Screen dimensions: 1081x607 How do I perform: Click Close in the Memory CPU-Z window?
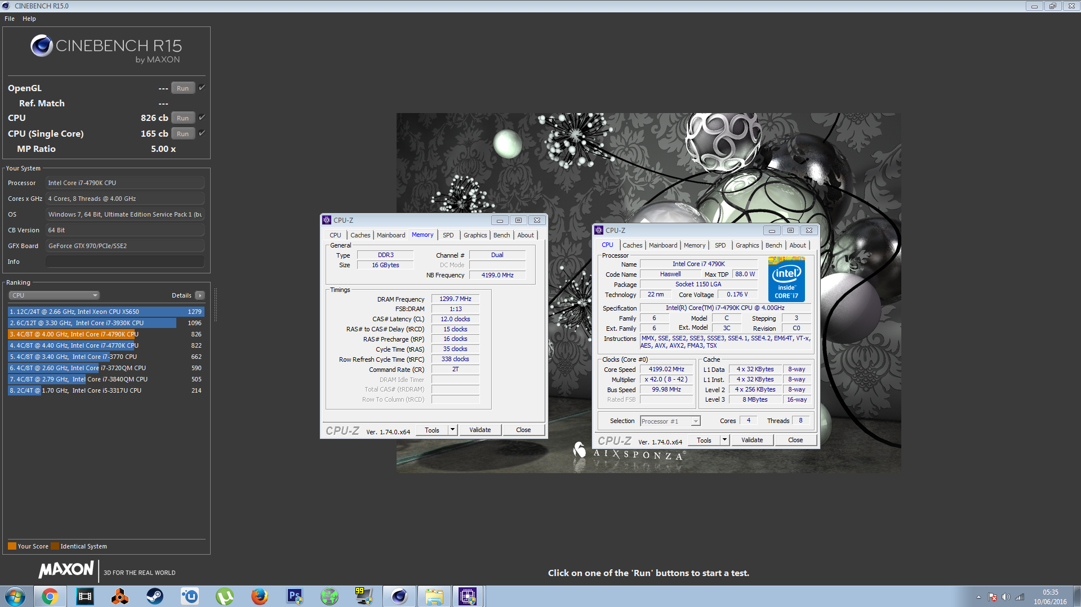coord(523,430)
